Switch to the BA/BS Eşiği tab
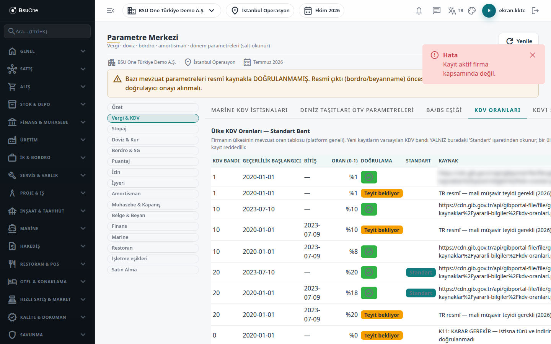Viewport: 551px width, 344px height. tap(444, 110)
